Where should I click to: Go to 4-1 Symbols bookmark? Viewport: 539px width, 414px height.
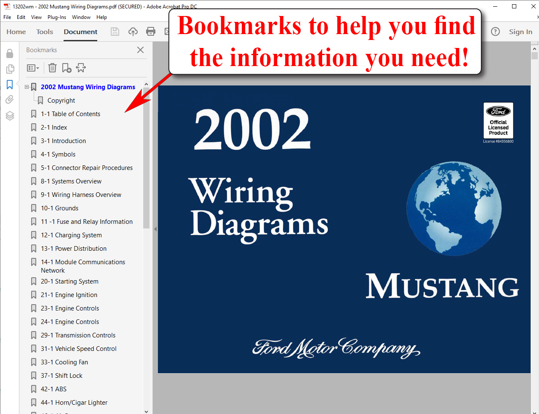tap(58, 154)
